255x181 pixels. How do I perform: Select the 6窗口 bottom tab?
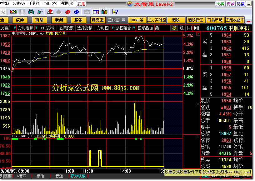tap(22, 176)
